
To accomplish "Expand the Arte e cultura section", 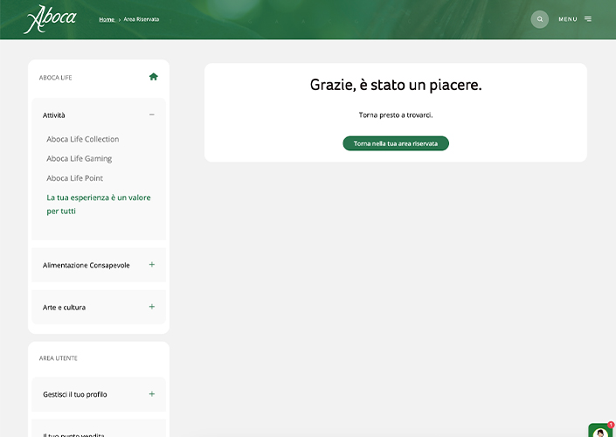I will click(152, 307).
